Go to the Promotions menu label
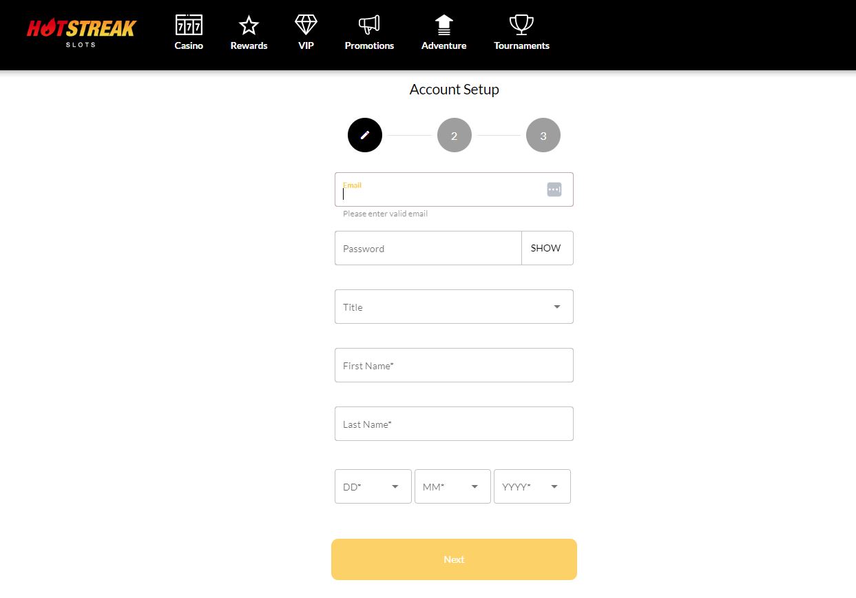 pyautogui.click(x=369, y=45)
